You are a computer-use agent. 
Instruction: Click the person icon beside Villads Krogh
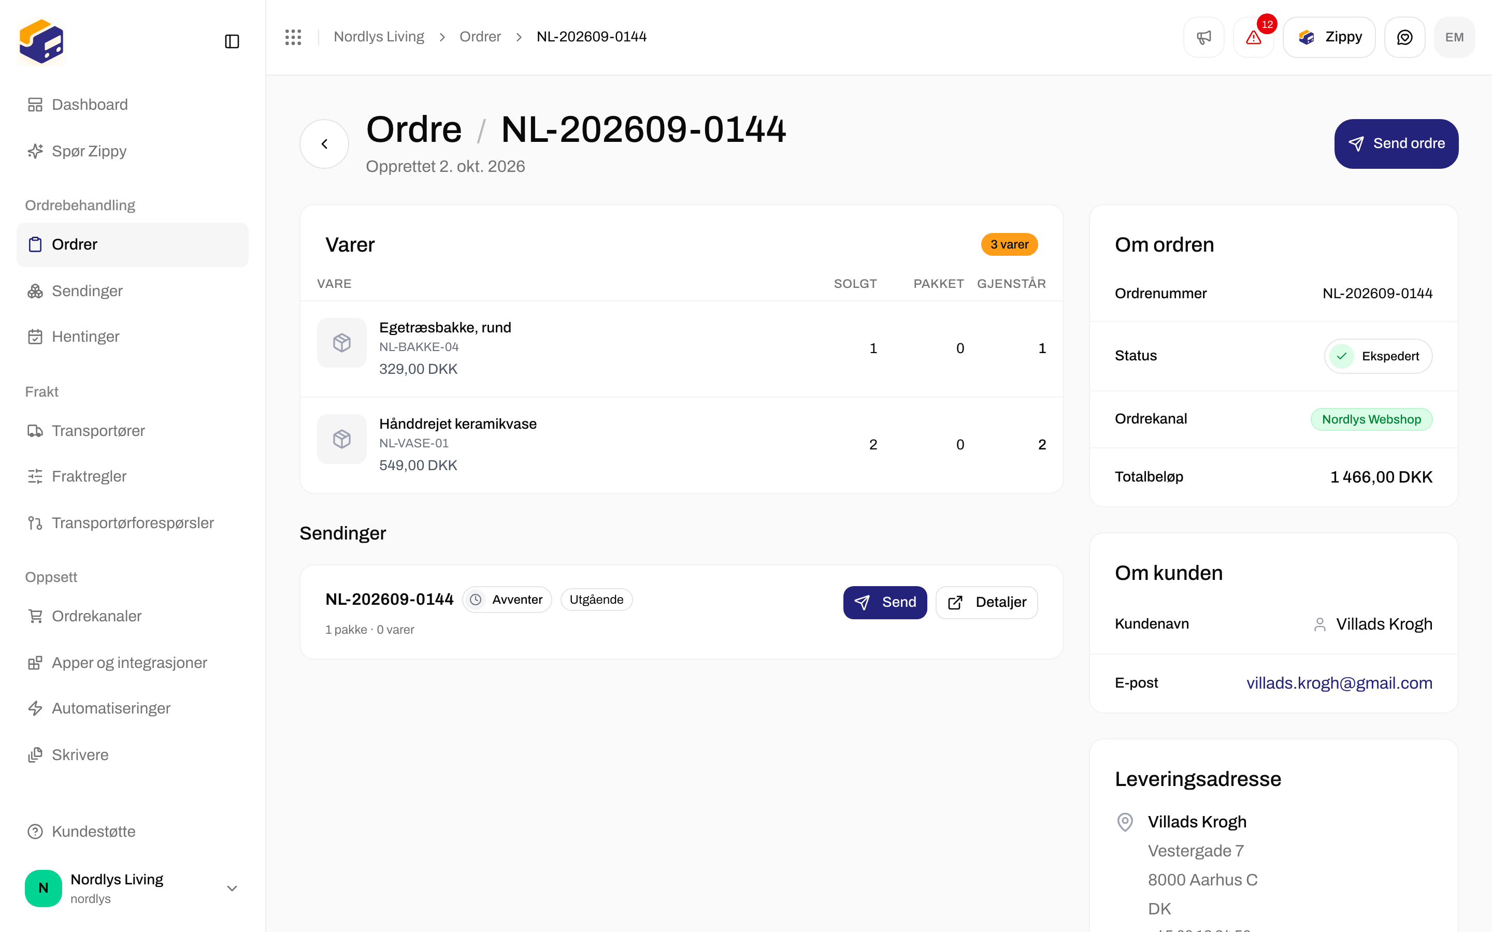coord(1319,624)
